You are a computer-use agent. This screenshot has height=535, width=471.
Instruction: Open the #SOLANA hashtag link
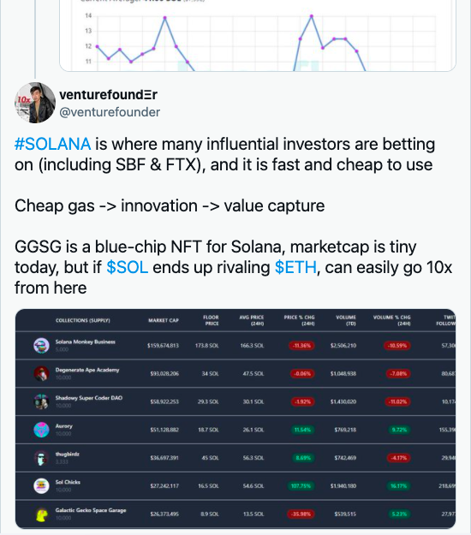(x=52, y=144)
